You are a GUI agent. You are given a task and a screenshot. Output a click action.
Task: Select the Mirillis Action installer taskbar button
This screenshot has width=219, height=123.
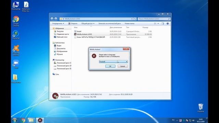pyautogui.click(x=40, y=120)
